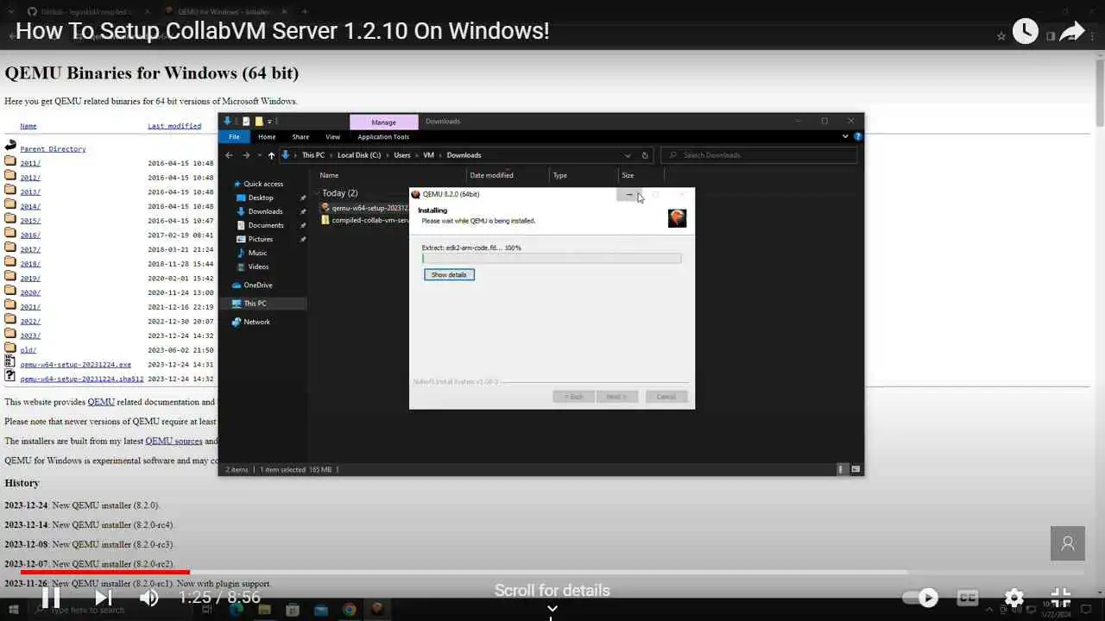Screen dimensions: 1105x621
Task: Open the recent locations dropdown in Explorer
Action: pos(259,155)
